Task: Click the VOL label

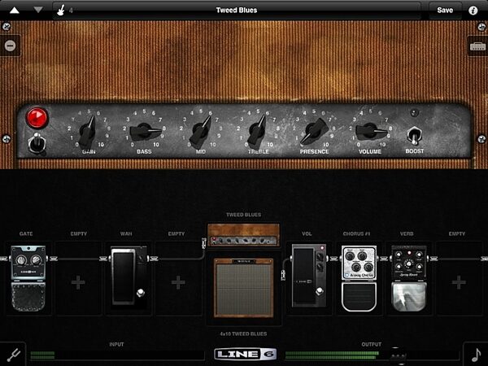Action: coord(307,233)
